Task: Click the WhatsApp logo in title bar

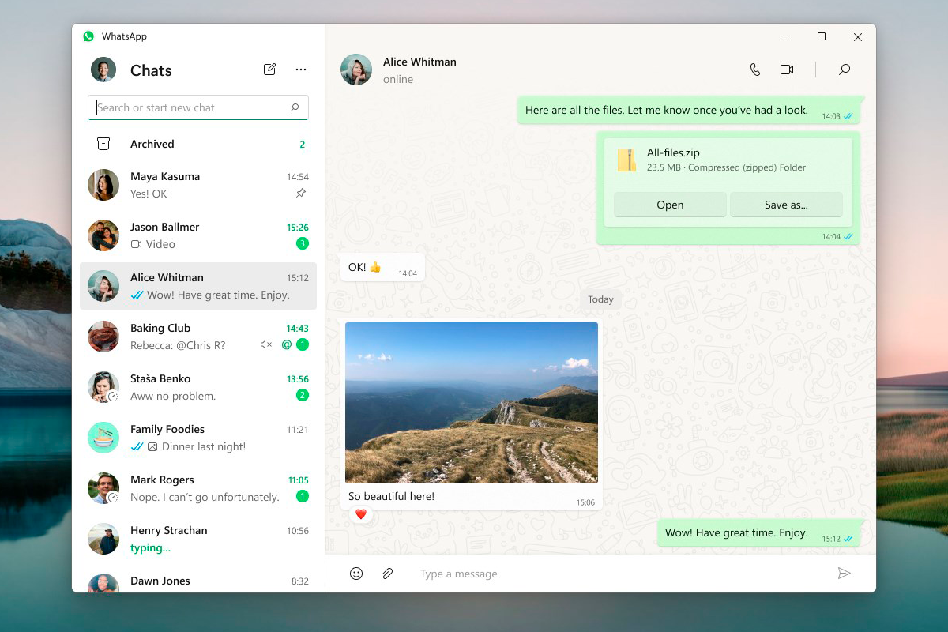Action: point(88,36)
